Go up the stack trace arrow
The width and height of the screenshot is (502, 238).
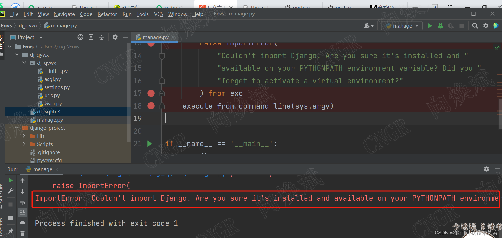coord(22,181)
